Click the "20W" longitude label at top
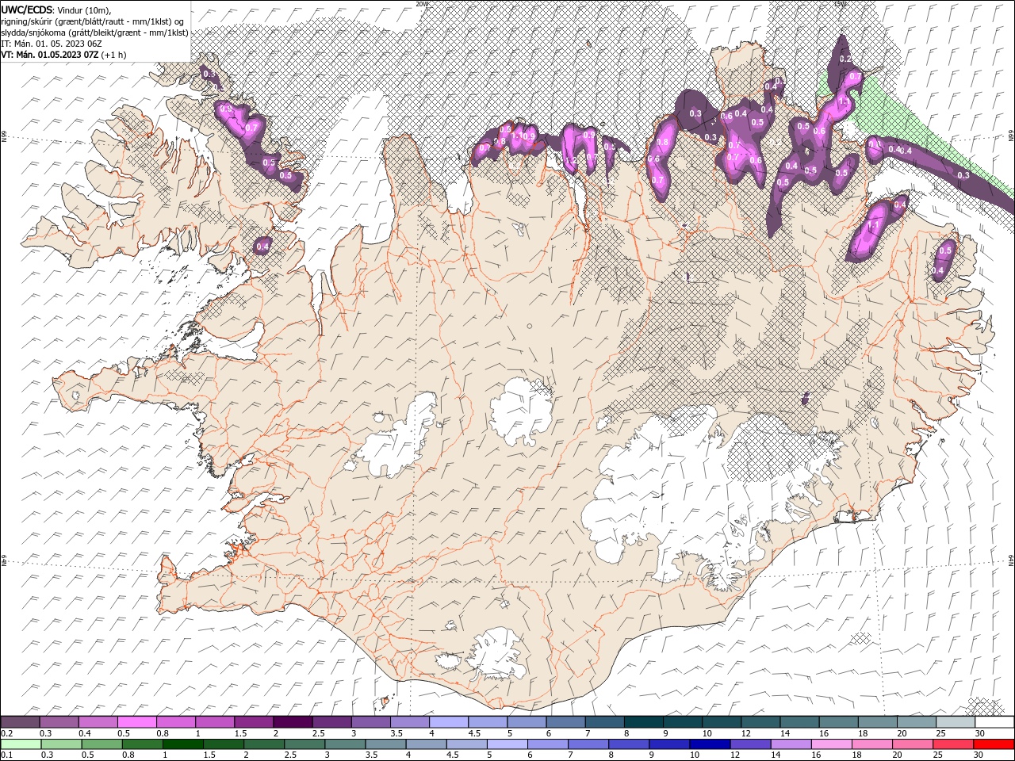This screenshot has width=1015, height=761. point(421,3)
